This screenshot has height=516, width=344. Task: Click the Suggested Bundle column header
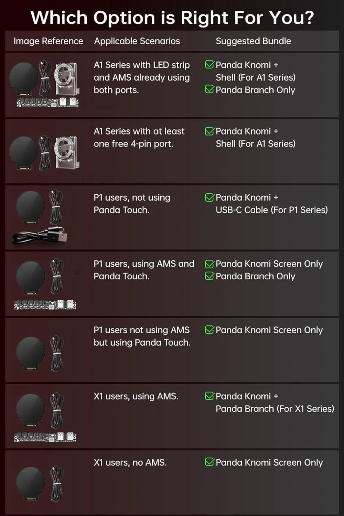coord(253,41)
